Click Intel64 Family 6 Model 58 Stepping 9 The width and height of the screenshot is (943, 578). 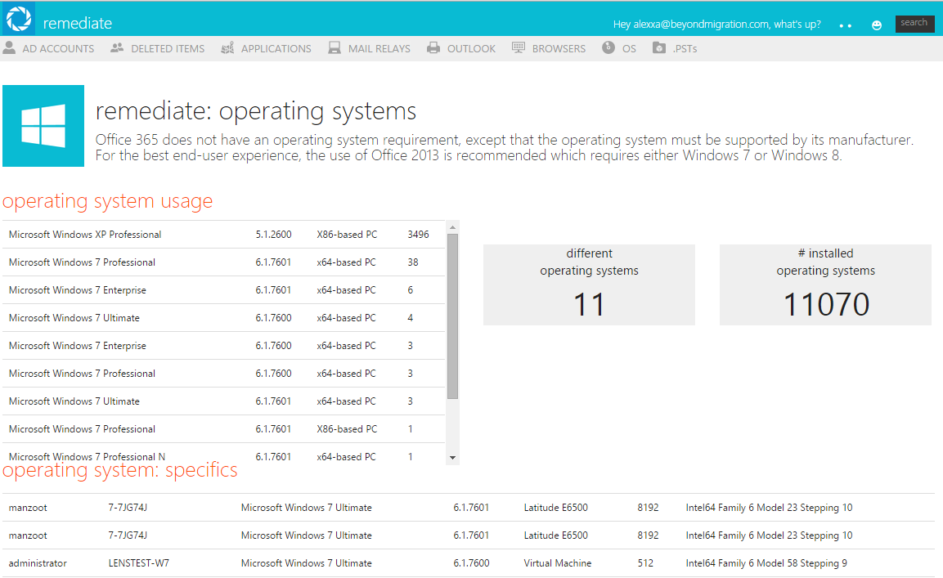point(766,563)
